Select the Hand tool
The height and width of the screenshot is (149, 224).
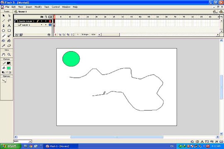click(4, 55)
